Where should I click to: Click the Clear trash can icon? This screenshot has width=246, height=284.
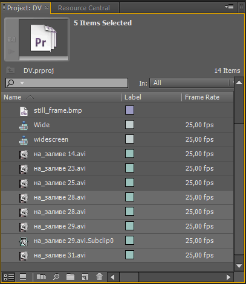[x=99, y=277]
